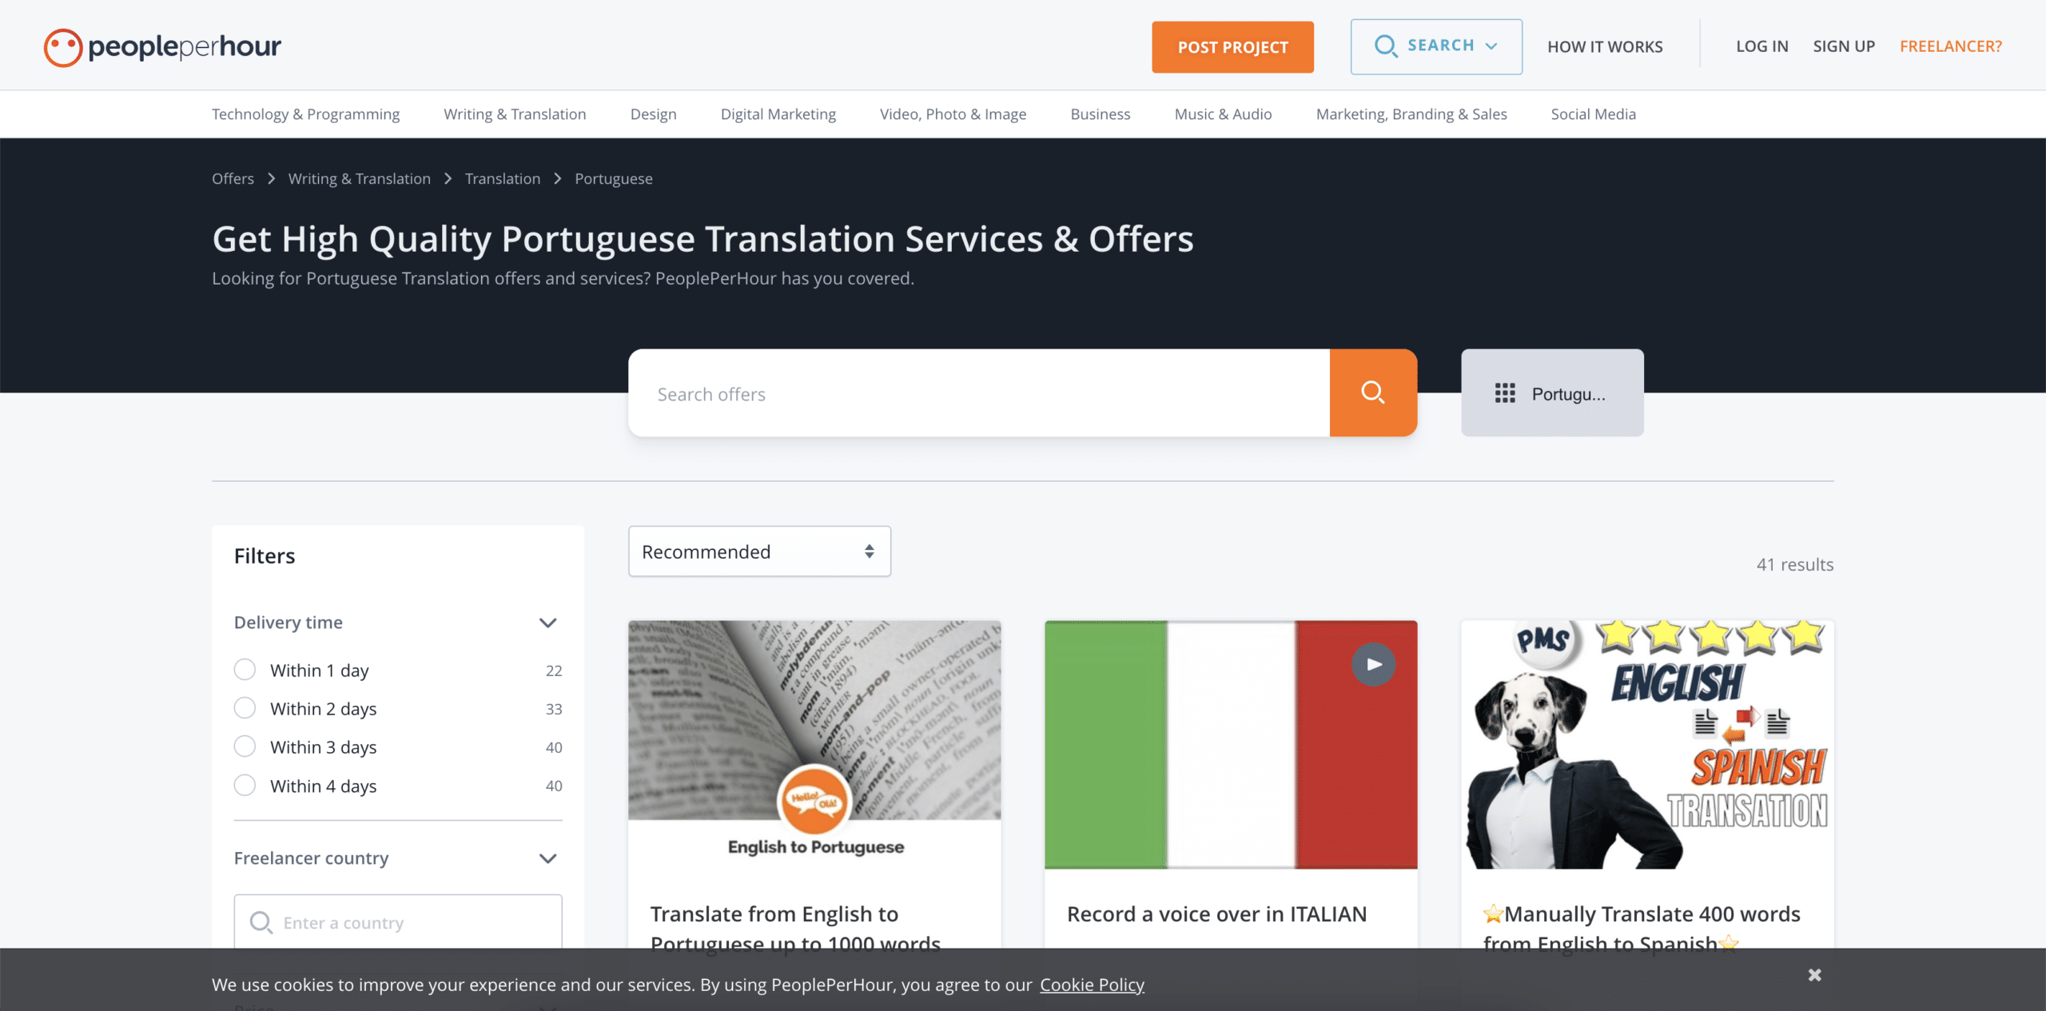
Task: Select Within 3 days delivery radio button
Action: pyautogui.click(x=244, y=747)
